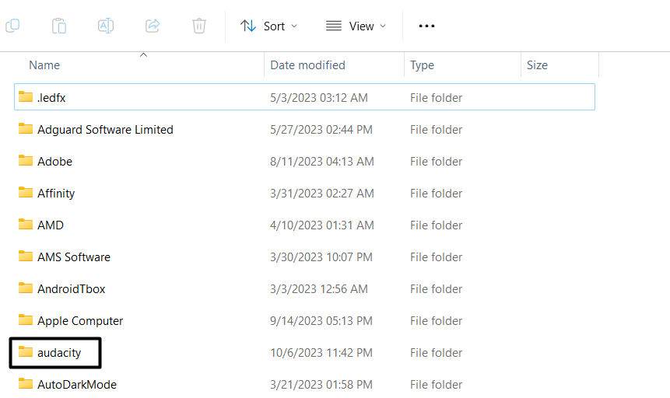
Task: Select the Affinity folder
Action: coord(56,194)
